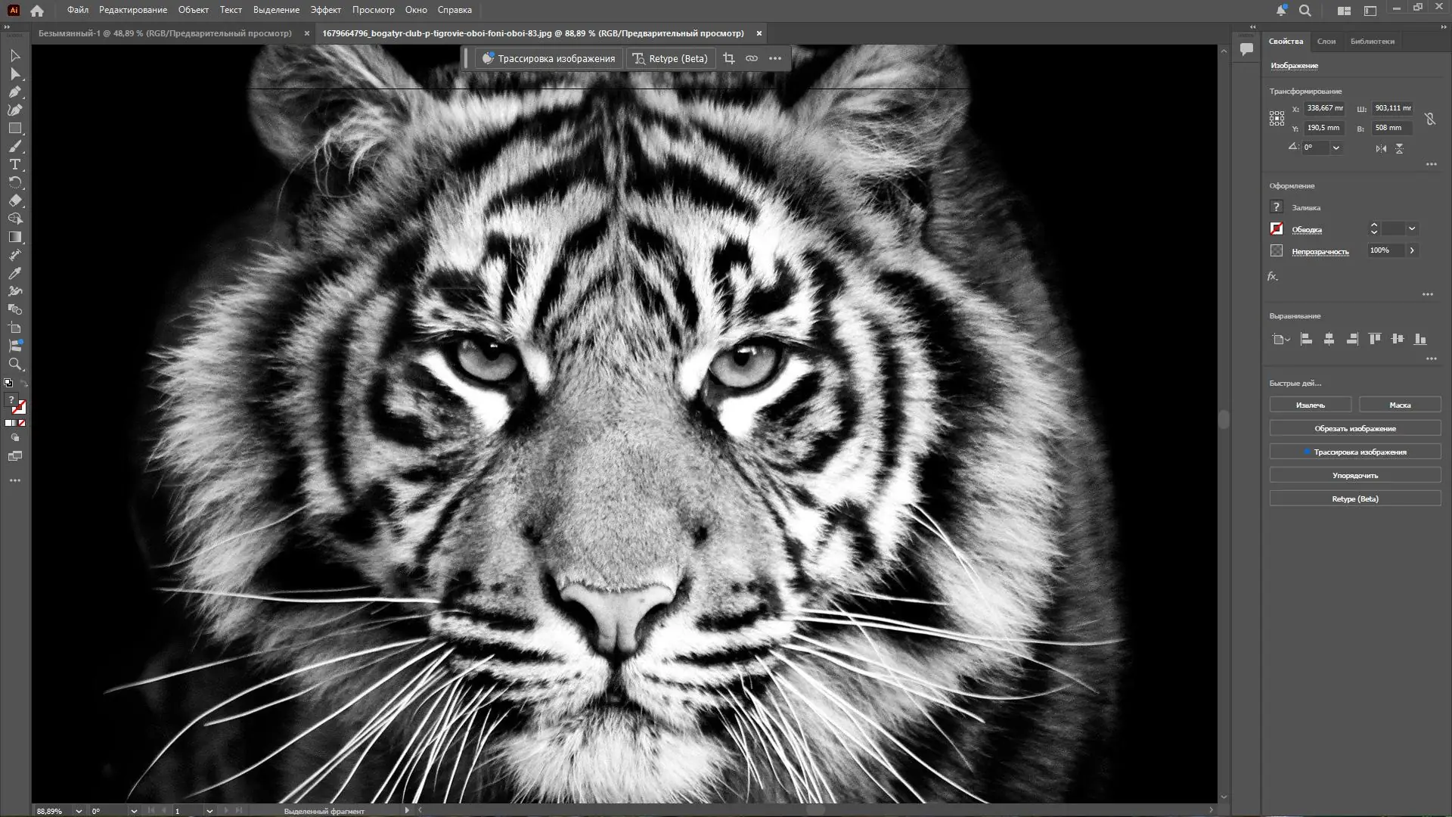Image resolution: width=1452 pixels, height=817 pixels.
Task: Select the Pen tool
Action: (x=14, y=92)
